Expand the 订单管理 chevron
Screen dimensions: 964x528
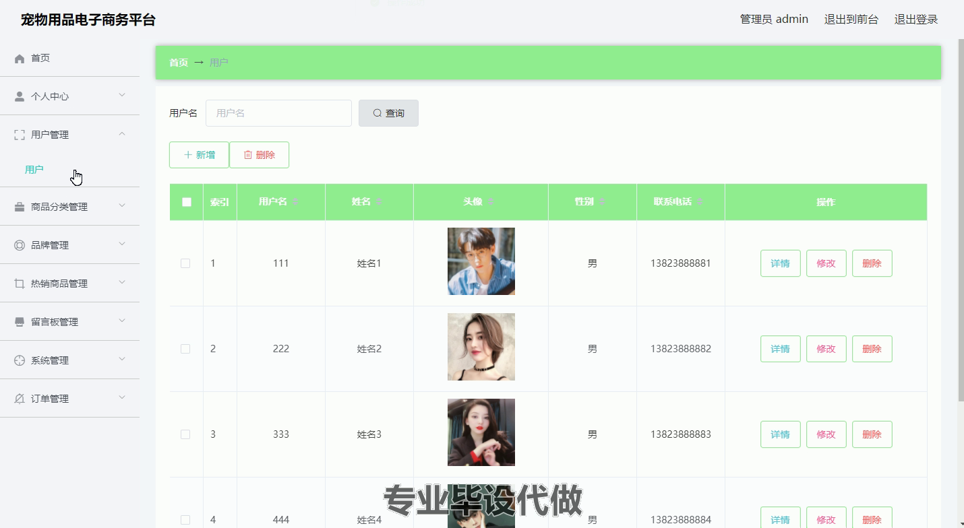point(122,398)
